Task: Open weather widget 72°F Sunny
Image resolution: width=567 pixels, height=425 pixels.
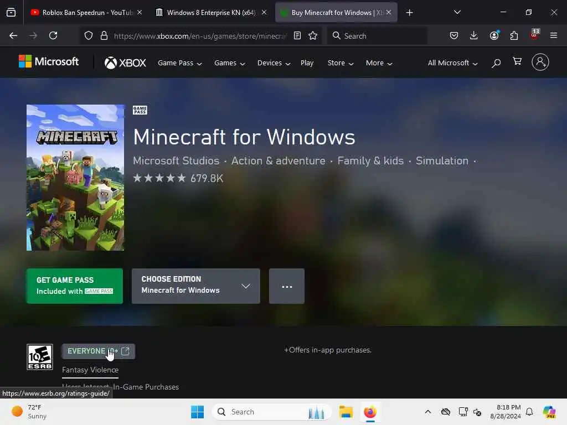Action: click(29, 412)
